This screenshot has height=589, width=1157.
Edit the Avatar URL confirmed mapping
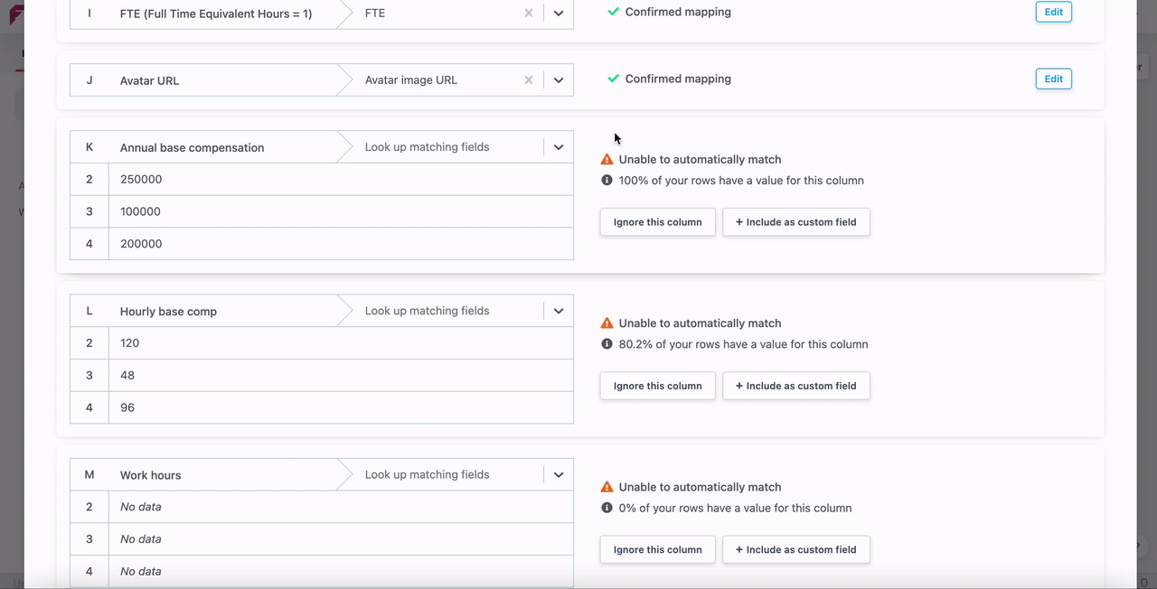pyautogui.click(x=1053, y=79)
